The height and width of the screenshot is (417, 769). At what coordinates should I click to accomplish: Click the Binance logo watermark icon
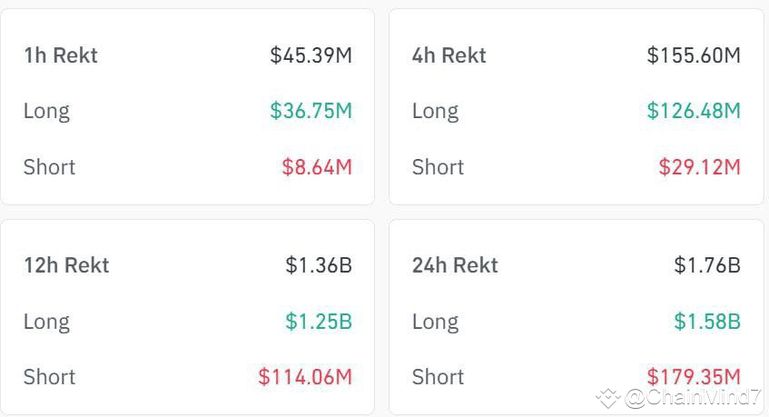608,397
